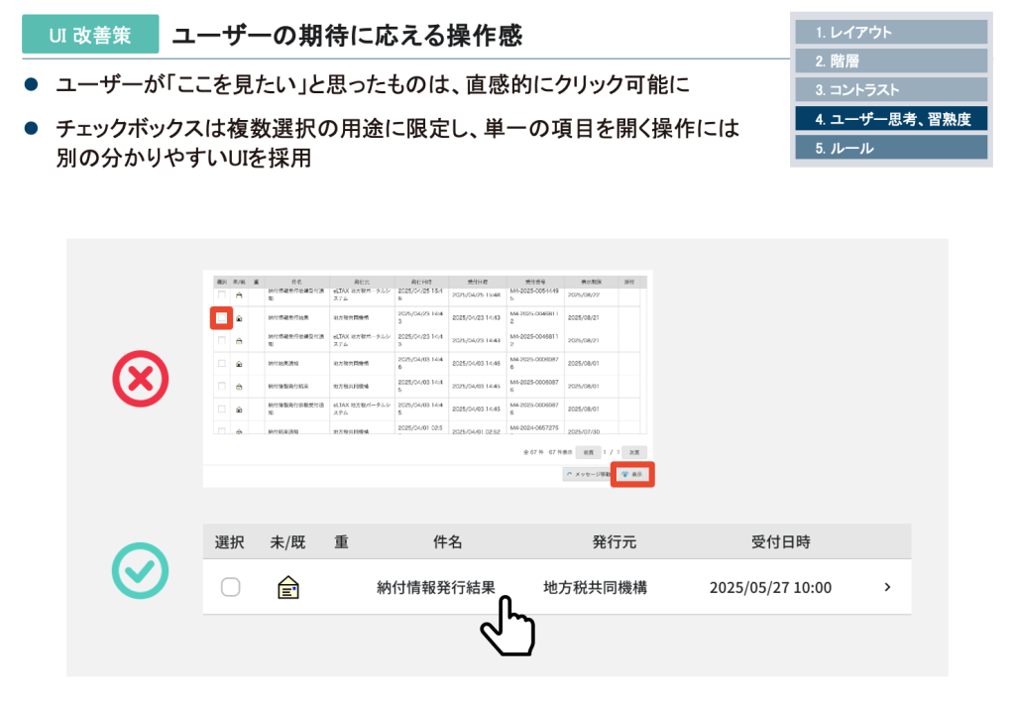Select the 4. ユーザー思考、習熟度 tab
This screenshot has height=702, width=1015.
(890, 119)
